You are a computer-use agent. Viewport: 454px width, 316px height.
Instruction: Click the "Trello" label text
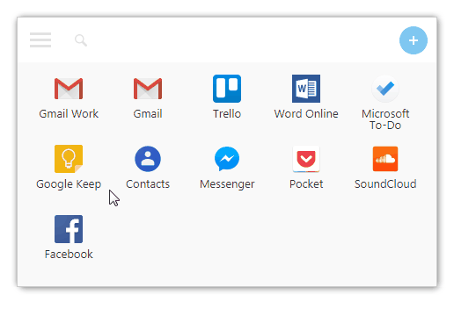pyautogui.click(x=227, y=114)
